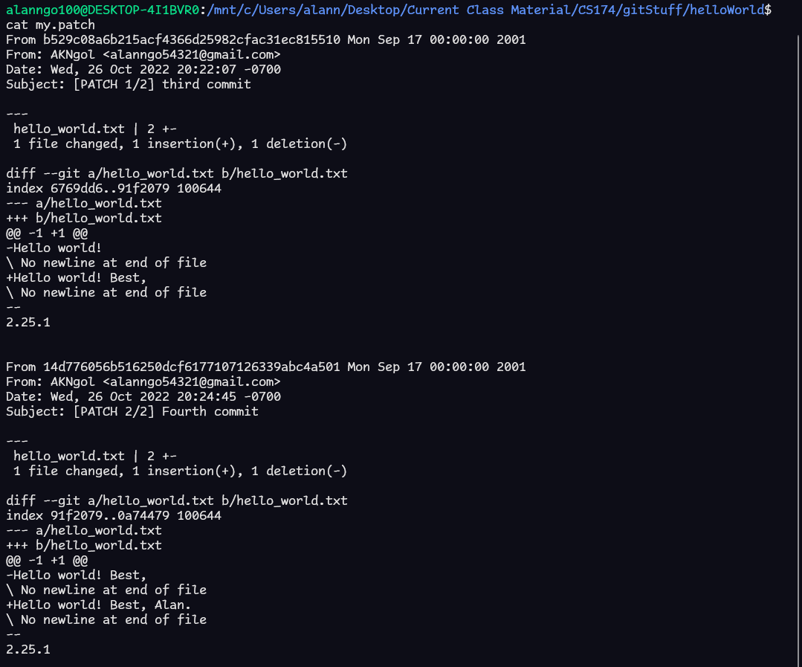
Task: Click the last 2.25.1 git version line
Action: coord(28,649)
